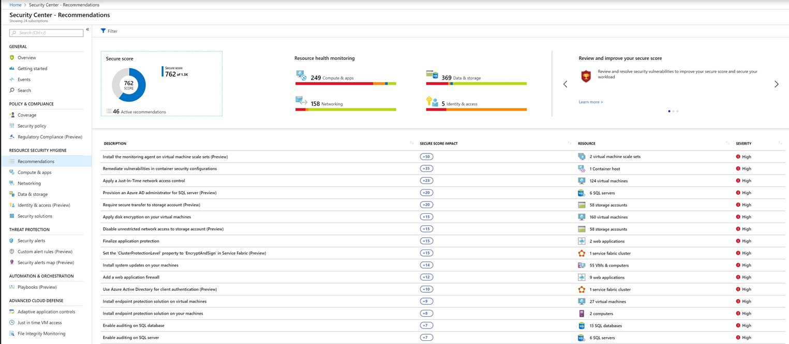Screen dimensions: 789x344
Task: Open Playbooks (Preview) menu entry
Action: [37, 287]
